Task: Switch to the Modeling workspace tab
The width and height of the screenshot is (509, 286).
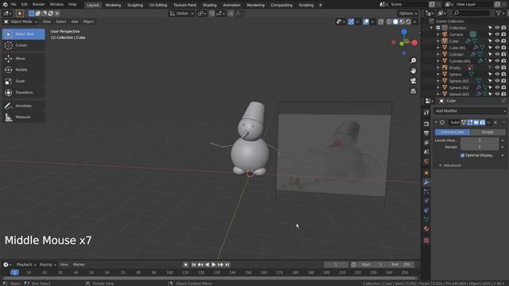Action: [x=113, y=5]
